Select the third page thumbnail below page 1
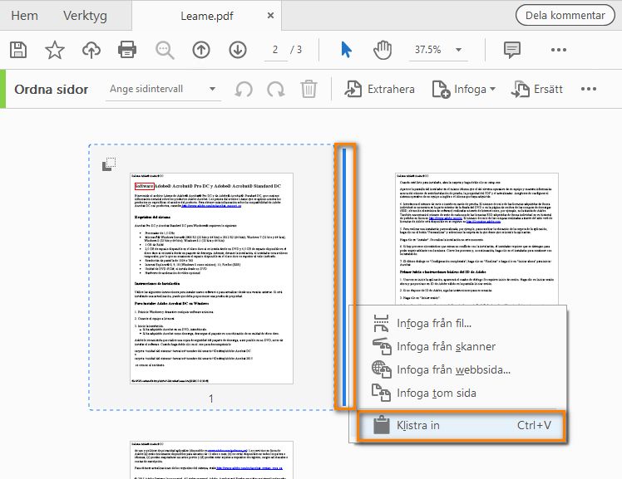622x479 pixels. 211,460
